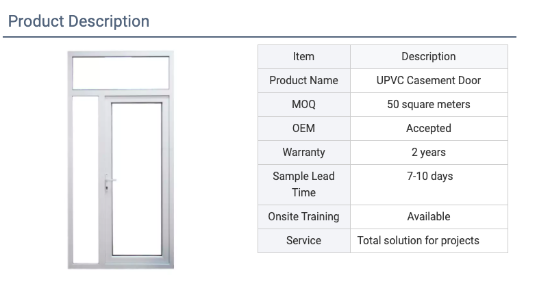Image resolution: width=550 pixels, height=286 pixels.
Task: Click the UPVC casement door product image
Action: tap(121, 160)
